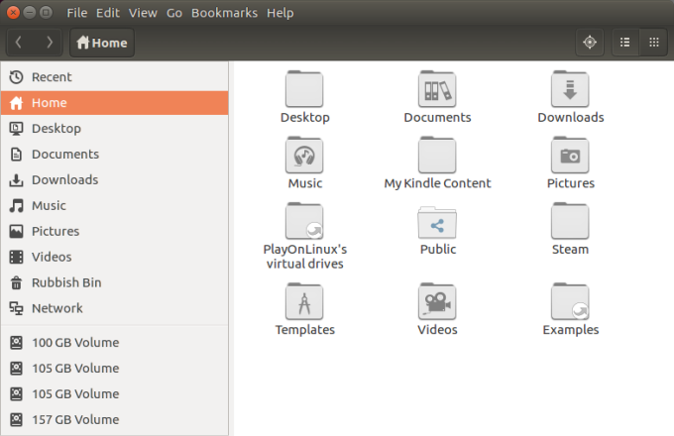
Task: Mount the 157 GB Volume
Action: coord(114,420)
